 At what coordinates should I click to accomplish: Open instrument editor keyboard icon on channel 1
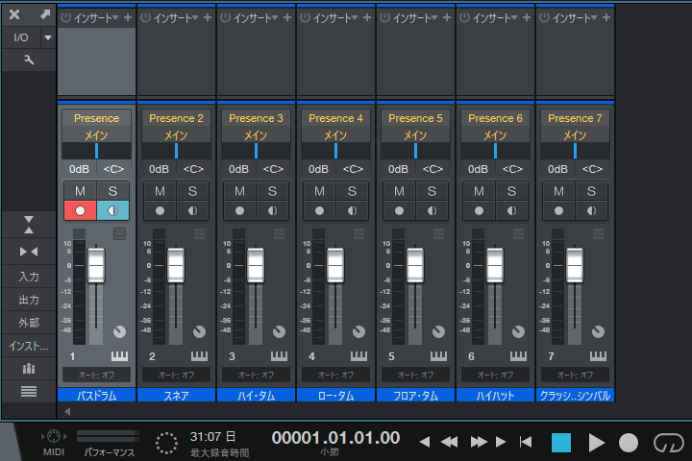tap(119, 356)
